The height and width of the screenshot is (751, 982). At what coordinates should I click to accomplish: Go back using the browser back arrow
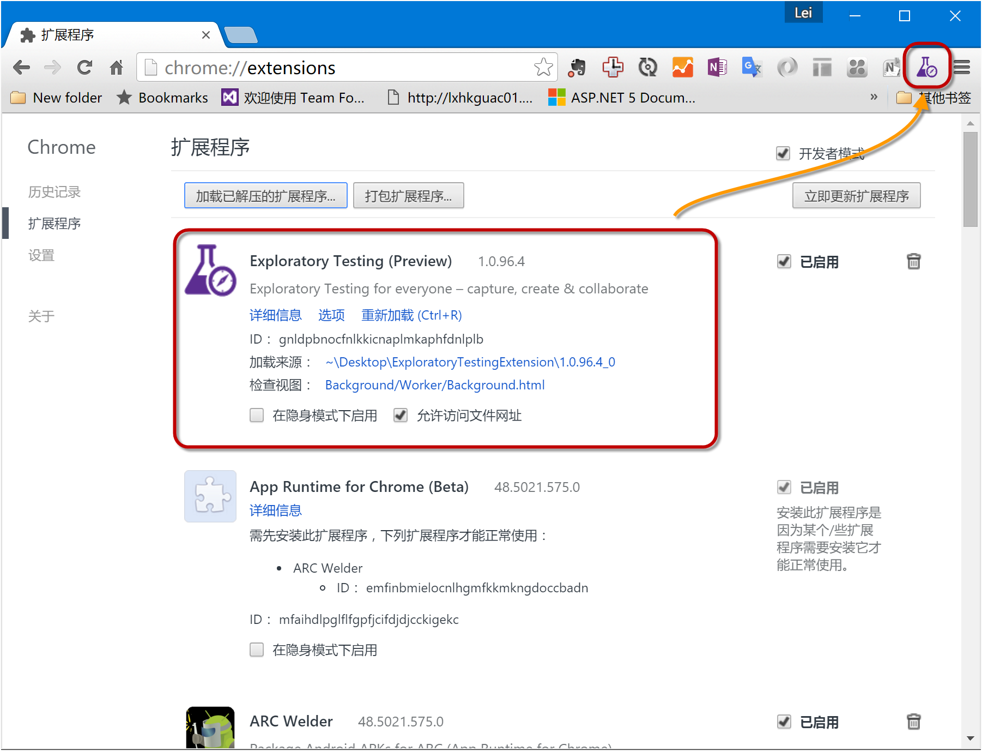coord(21,68)
